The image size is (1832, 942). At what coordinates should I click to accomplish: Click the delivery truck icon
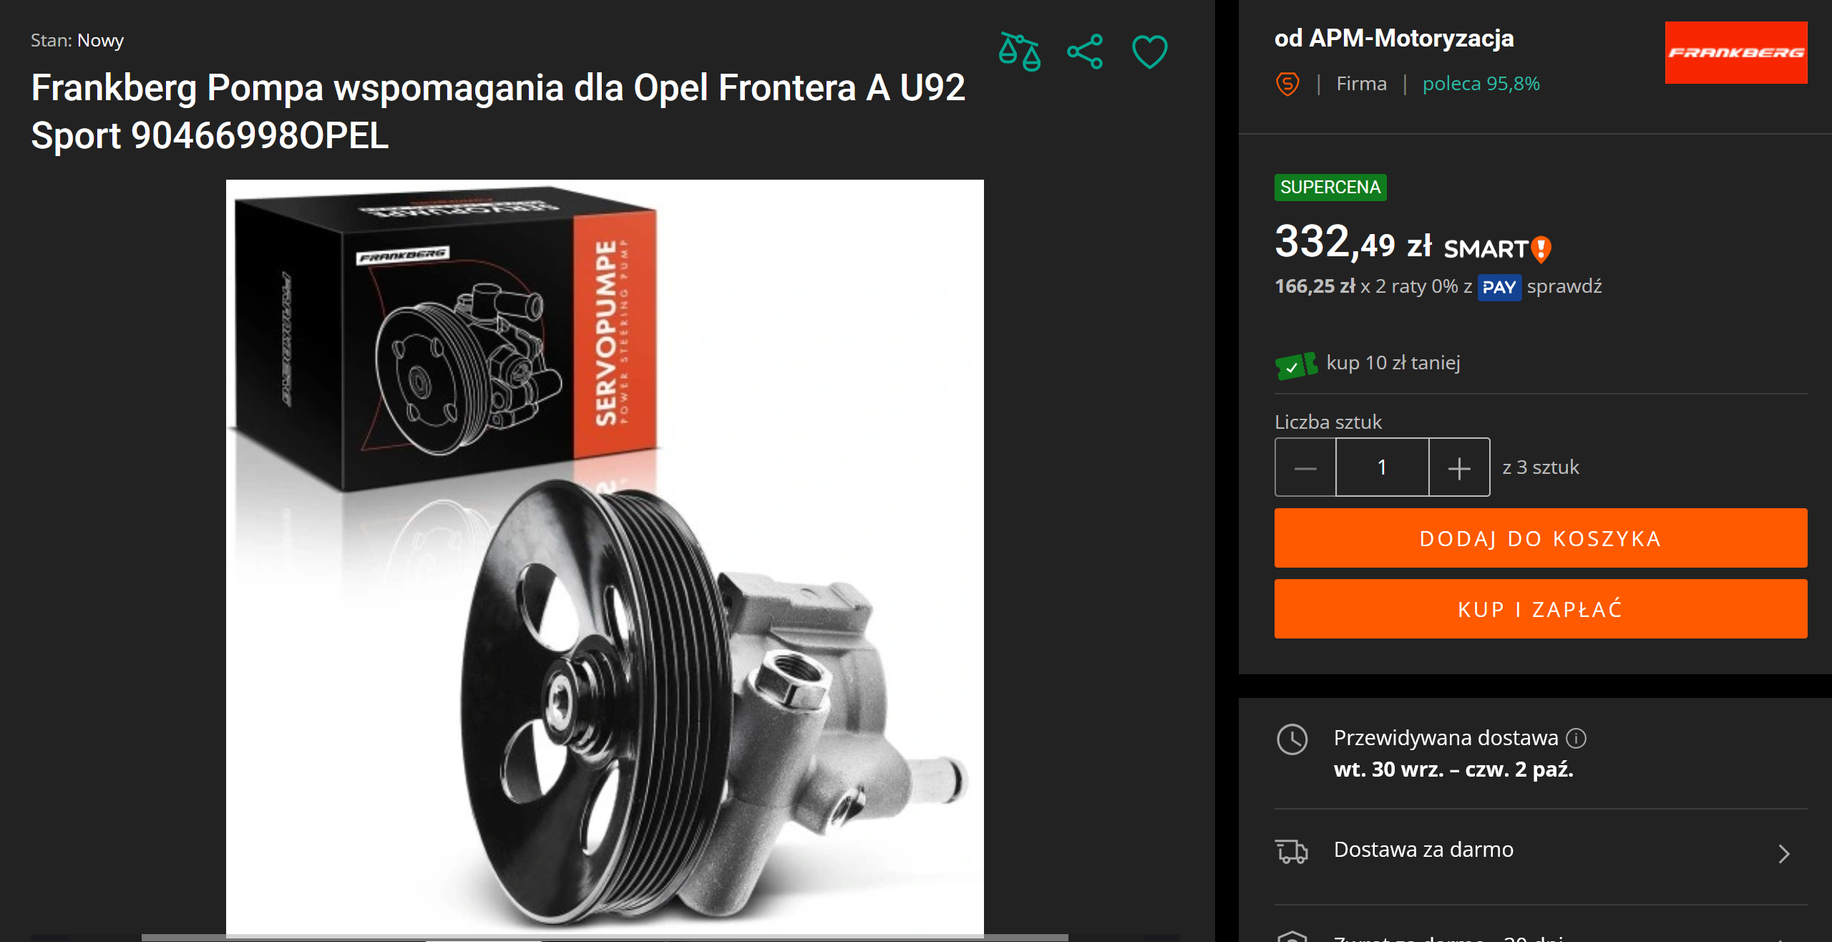click(x=1292, y=852)
